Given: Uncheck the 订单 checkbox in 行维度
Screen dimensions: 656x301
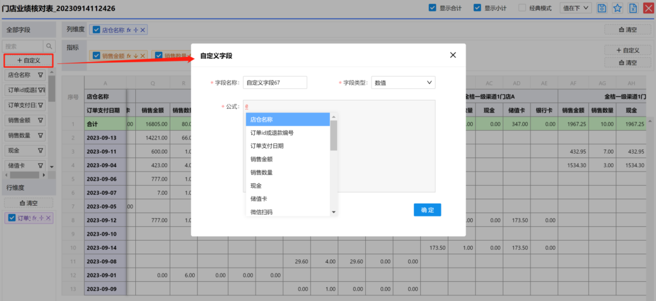Looking at the screenshot, I should [12, 218].
